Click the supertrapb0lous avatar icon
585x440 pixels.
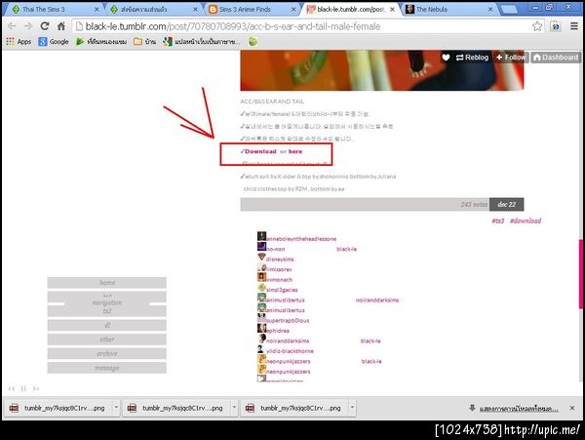click(x=261, y=318)
